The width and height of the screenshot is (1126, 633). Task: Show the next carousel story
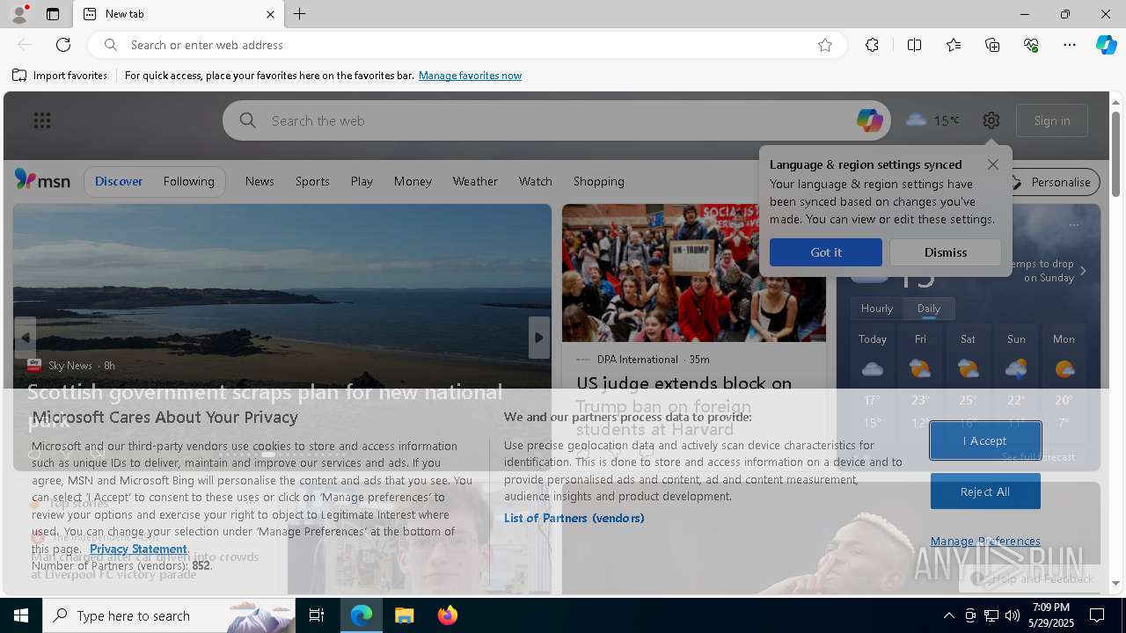pos(538,338)
